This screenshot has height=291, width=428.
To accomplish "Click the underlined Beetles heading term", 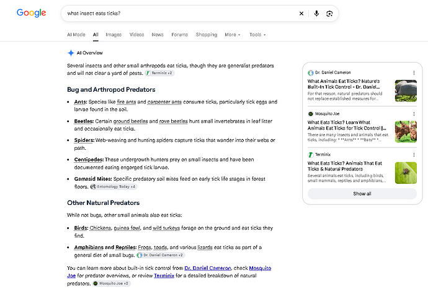I will click(84, 121).
